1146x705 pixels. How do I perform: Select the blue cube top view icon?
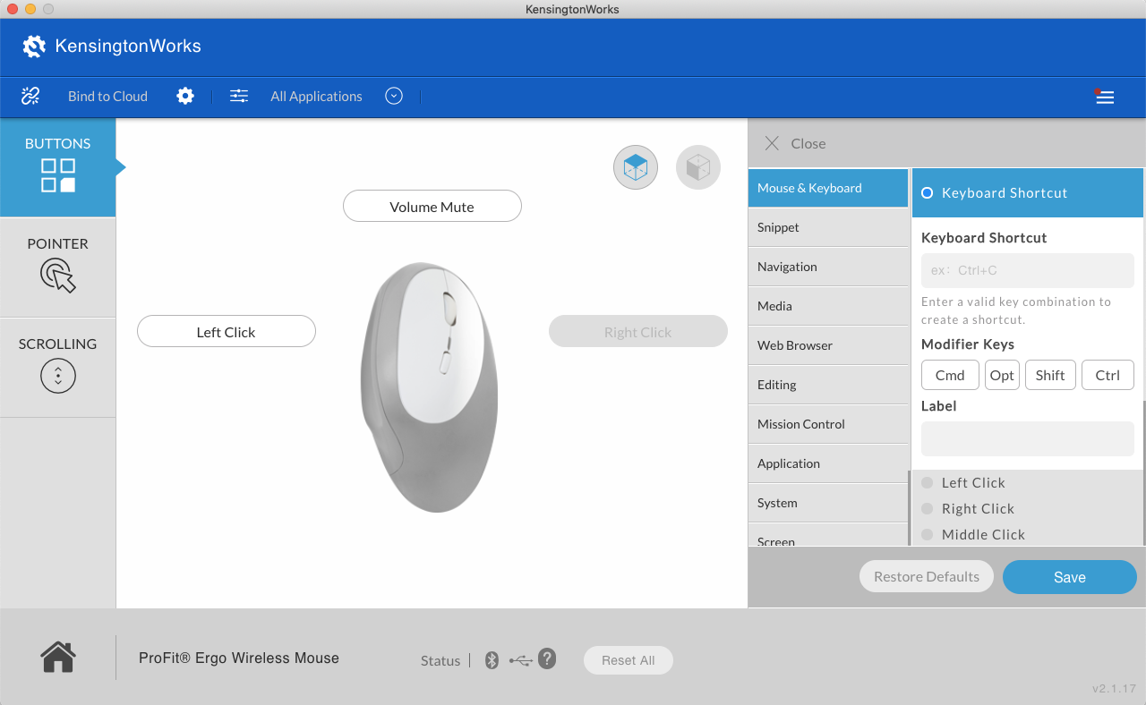pos(636,167)
